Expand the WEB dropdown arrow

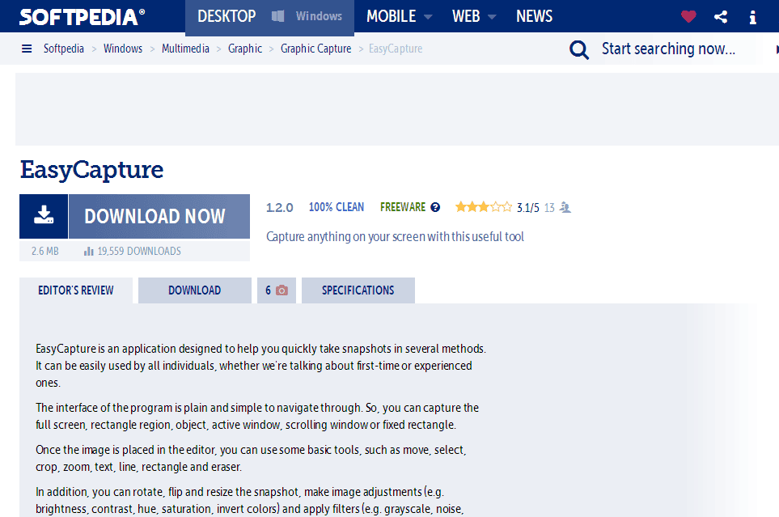point(492,17)
